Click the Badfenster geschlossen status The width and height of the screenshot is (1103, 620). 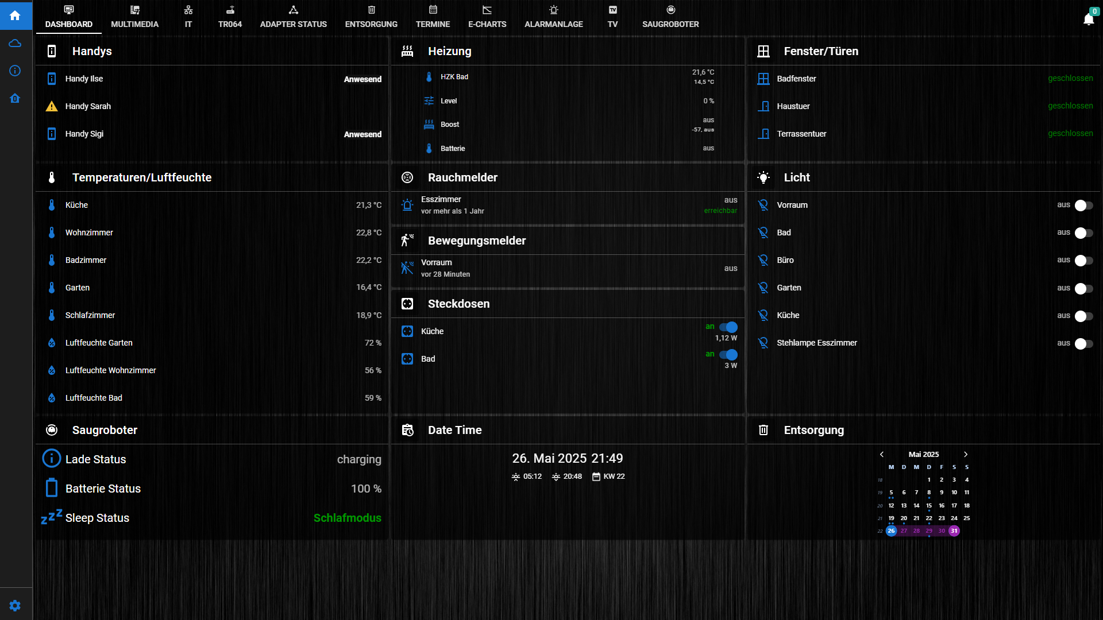coord(1070,78)
